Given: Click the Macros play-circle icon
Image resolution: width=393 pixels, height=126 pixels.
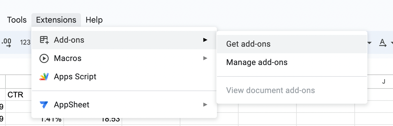Looking at the screenshot, I should pyautogui.click(x=44, y=58).
